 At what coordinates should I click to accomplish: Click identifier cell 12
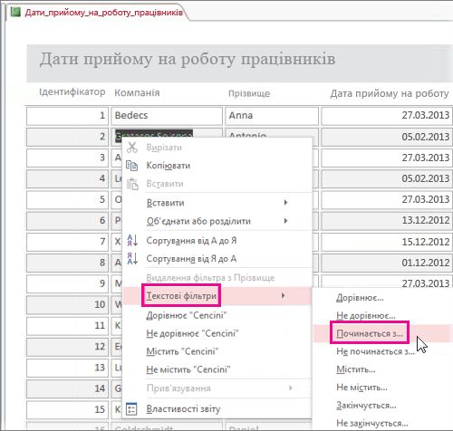[67, 347]
